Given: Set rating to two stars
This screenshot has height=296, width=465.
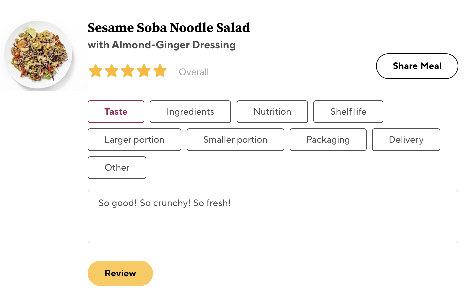Looking at the screenshot, I should [x=112, y=71].
